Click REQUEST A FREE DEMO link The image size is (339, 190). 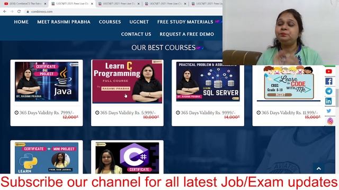pyautogui.click(x=187, y=34)
